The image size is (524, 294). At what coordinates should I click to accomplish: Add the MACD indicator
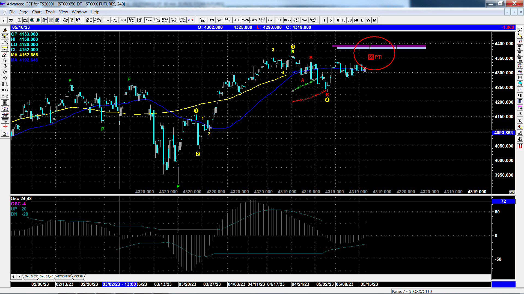point(245,20)
